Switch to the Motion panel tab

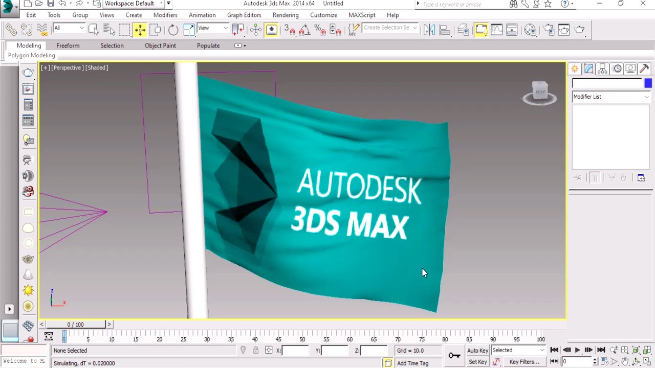coord(617,68)
